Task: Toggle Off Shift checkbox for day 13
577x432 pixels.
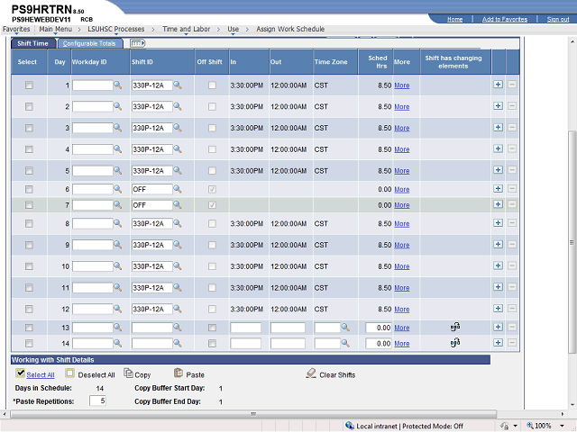Action: click(212, 328)
